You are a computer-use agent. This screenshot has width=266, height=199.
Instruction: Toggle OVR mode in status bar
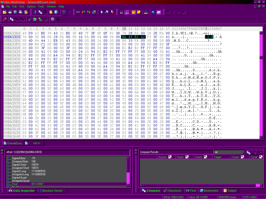(246, 197)
